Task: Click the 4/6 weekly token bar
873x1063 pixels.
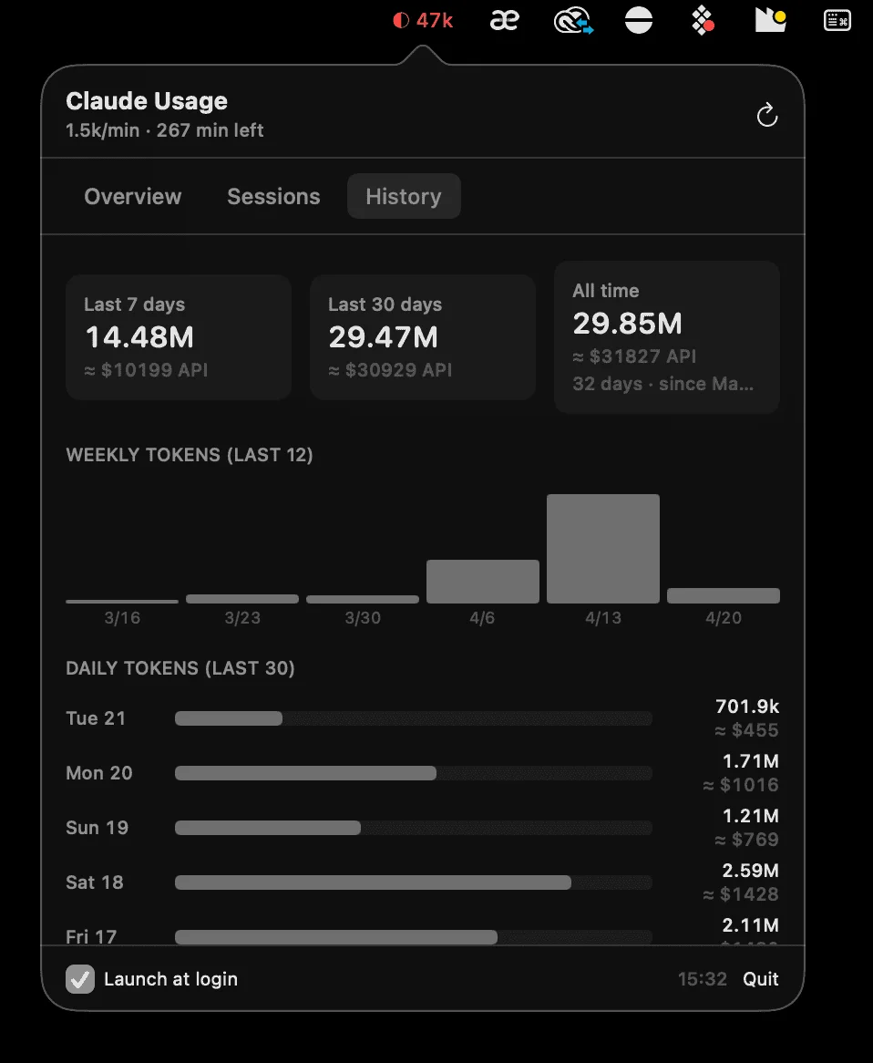Action: pos(482,580)
